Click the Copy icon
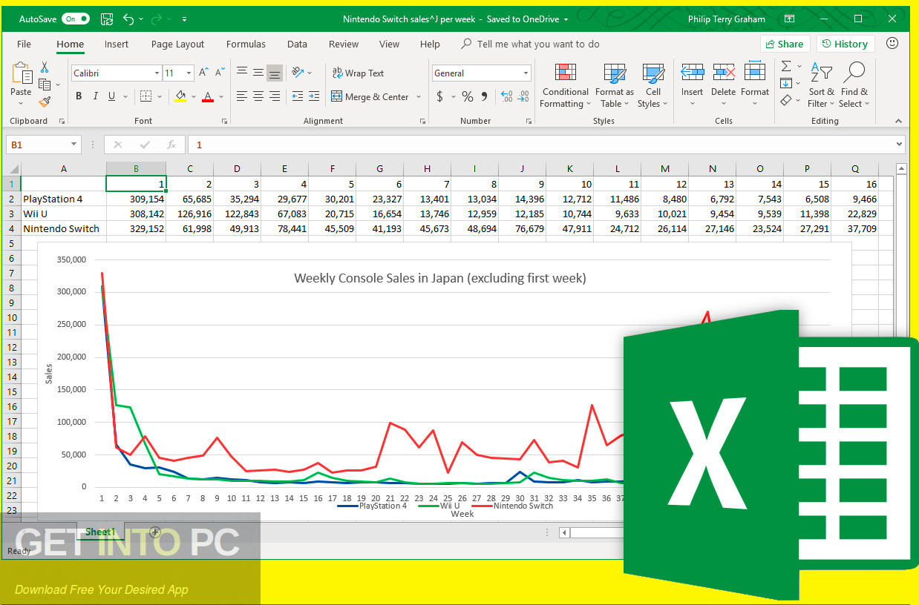The width and height of the screenshot is (919, 605). [45, 85]
